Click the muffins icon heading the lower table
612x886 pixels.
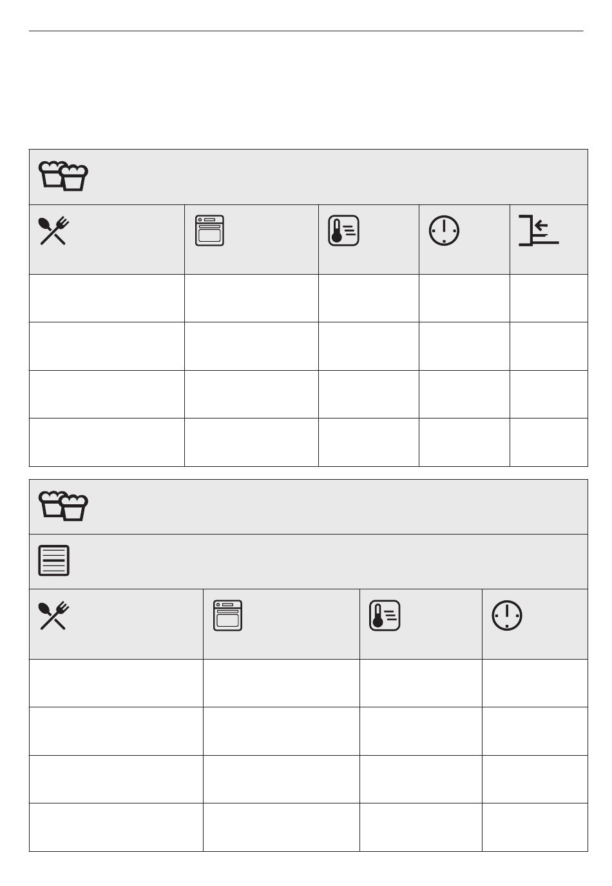pyautogui.click(x=64, y=506)
